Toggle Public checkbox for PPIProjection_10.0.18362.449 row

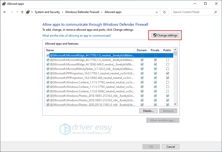click(168, 78)
